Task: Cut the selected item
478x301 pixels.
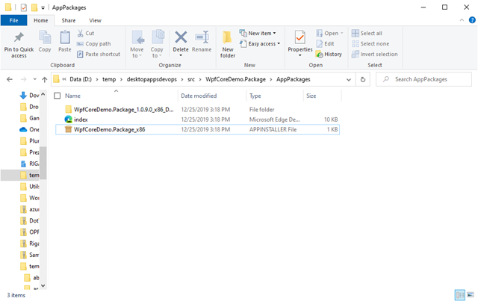Action: [x=86, y=34]
